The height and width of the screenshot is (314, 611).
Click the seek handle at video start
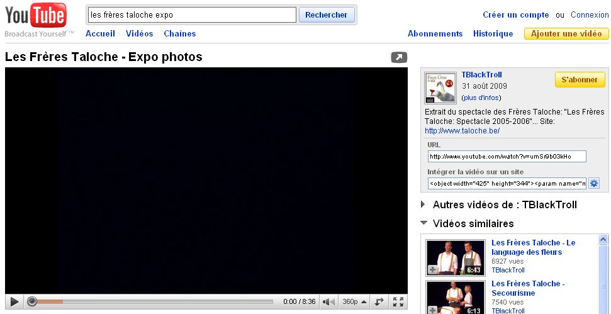pos(32,301)
